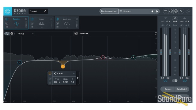Click the minus/plus toggle between meters
The image size is (196, 110).
pos(175,81)
